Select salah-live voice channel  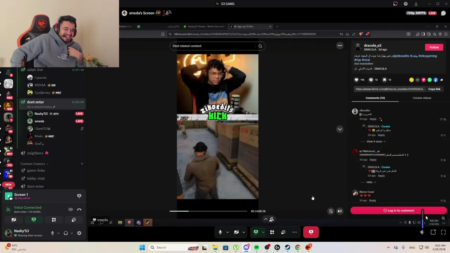point(35,70)
